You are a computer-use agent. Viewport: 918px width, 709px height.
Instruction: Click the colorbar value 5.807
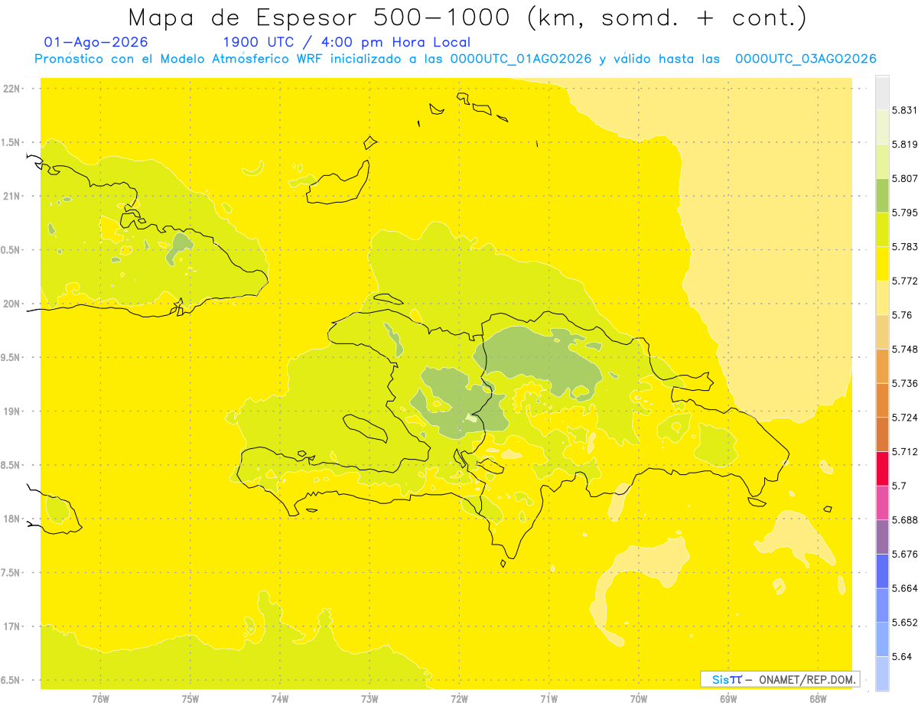[x=905, y=179]
